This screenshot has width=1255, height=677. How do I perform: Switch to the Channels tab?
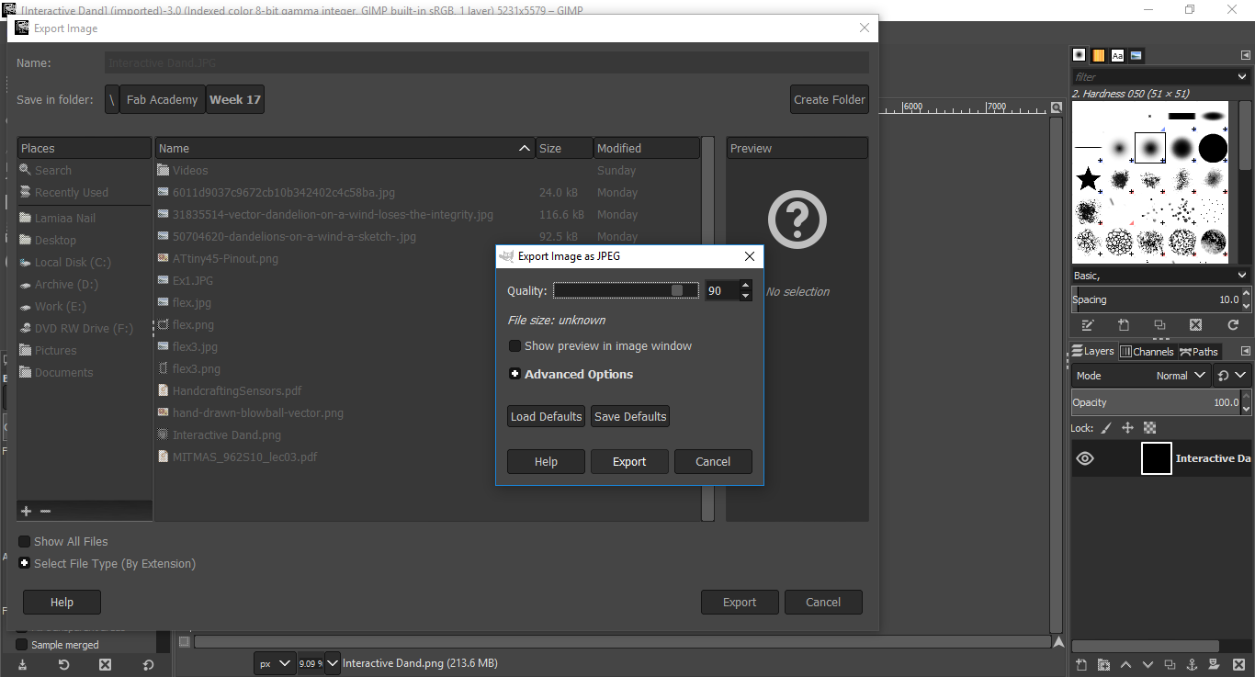1147,351
